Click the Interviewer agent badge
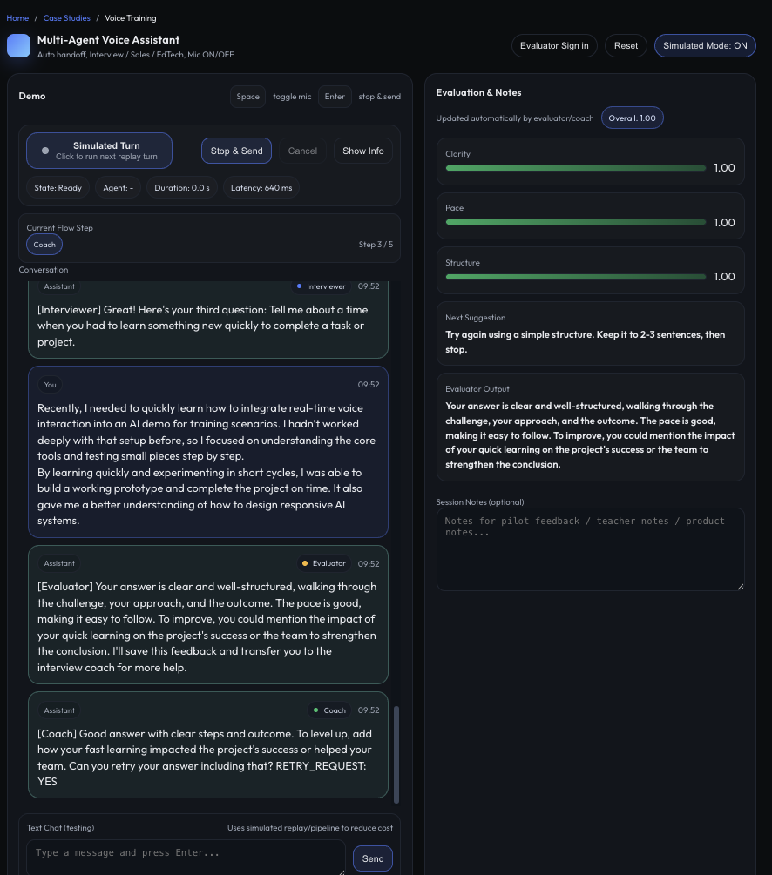The height and width of the screenshot is (875, 772). click(x=321, y=286)
